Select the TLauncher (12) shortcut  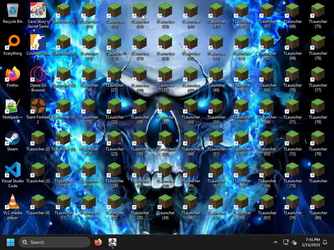pyautogui.click(x=89, y=15)
